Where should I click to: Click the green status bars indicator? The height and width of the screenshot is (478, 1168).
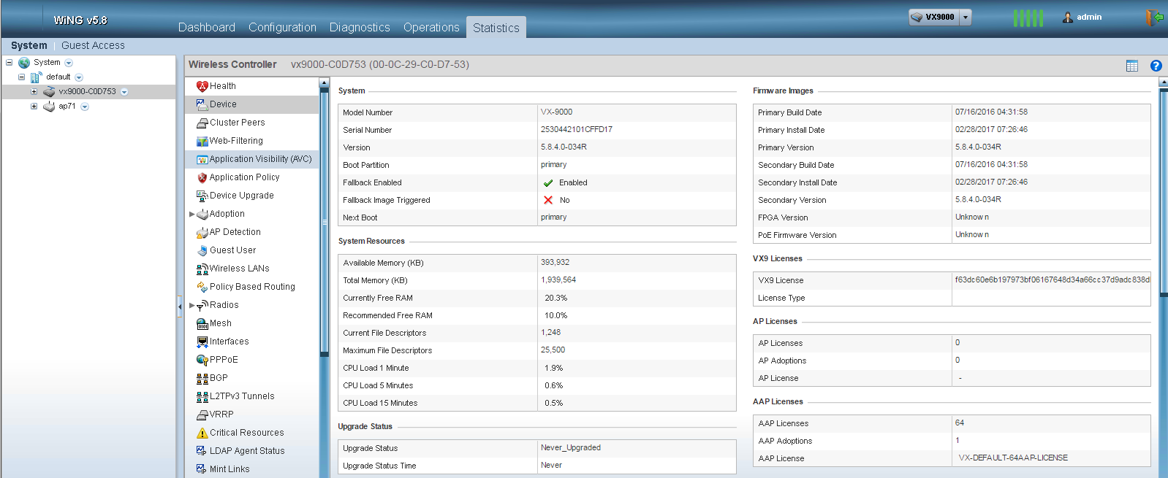(1028, 18)
